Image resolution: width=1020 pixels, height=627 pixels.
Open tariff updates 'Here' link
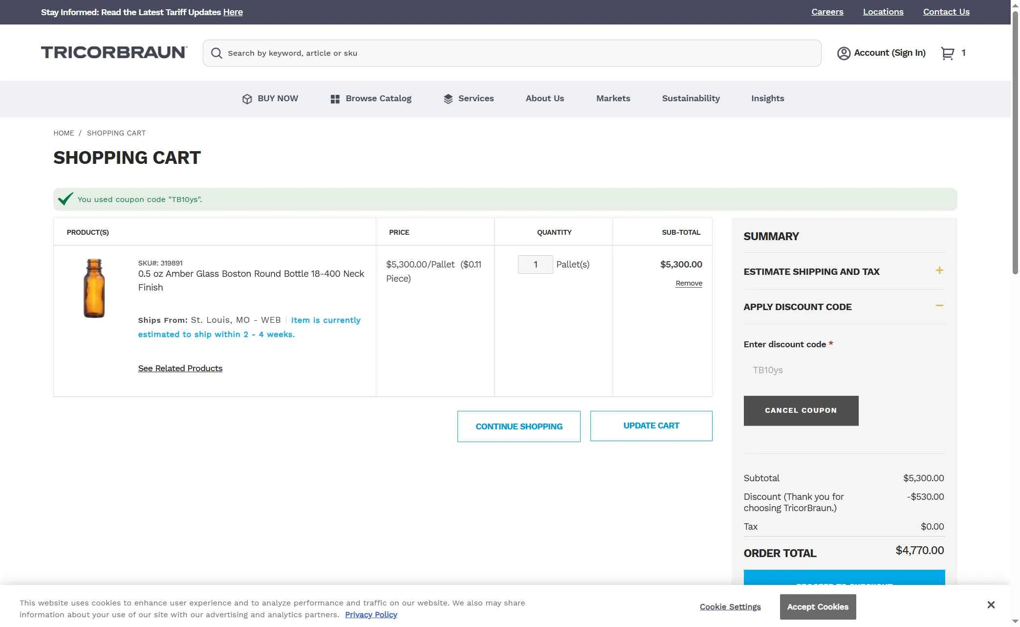coord(233,12)
